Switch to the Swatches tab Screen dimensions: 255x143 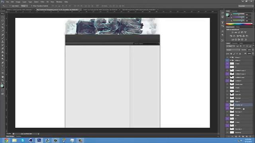234,11
